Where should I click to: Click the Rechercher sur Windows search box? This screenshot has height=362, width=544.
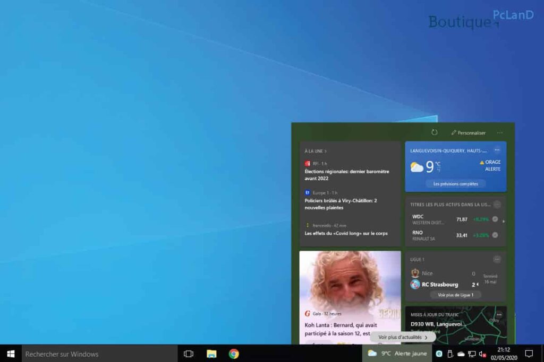coord(98,354)
